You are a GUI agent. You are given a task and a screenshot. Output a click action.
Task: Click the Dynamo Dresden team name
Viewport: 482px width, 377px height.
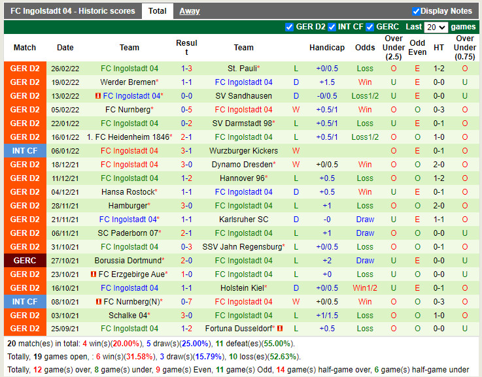pos(242,164)
